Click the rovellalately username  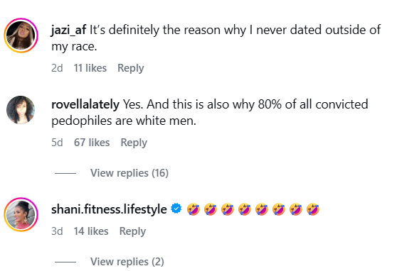click(x=85, y=104)
